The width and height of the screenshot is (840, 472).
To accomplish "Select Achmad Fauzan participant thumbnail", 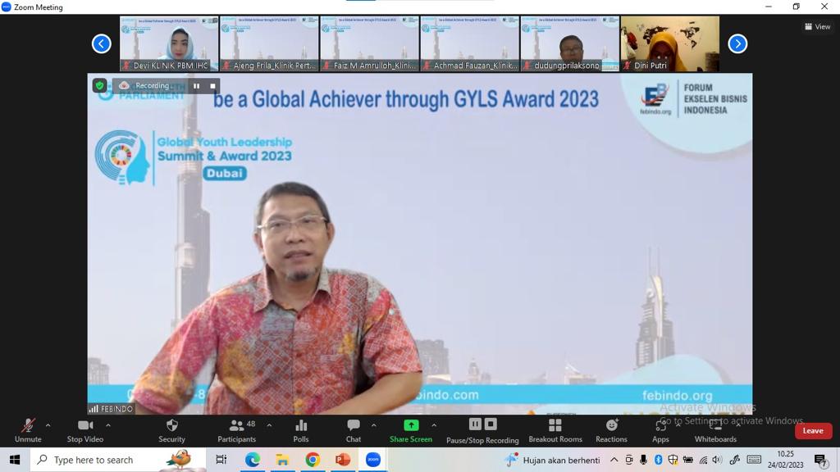I will 470,44.
